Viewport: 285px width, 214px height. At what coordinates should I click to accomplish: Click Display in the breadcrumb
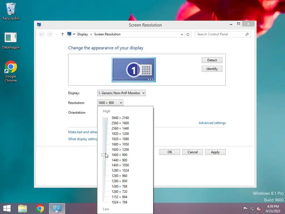[82, 34]
